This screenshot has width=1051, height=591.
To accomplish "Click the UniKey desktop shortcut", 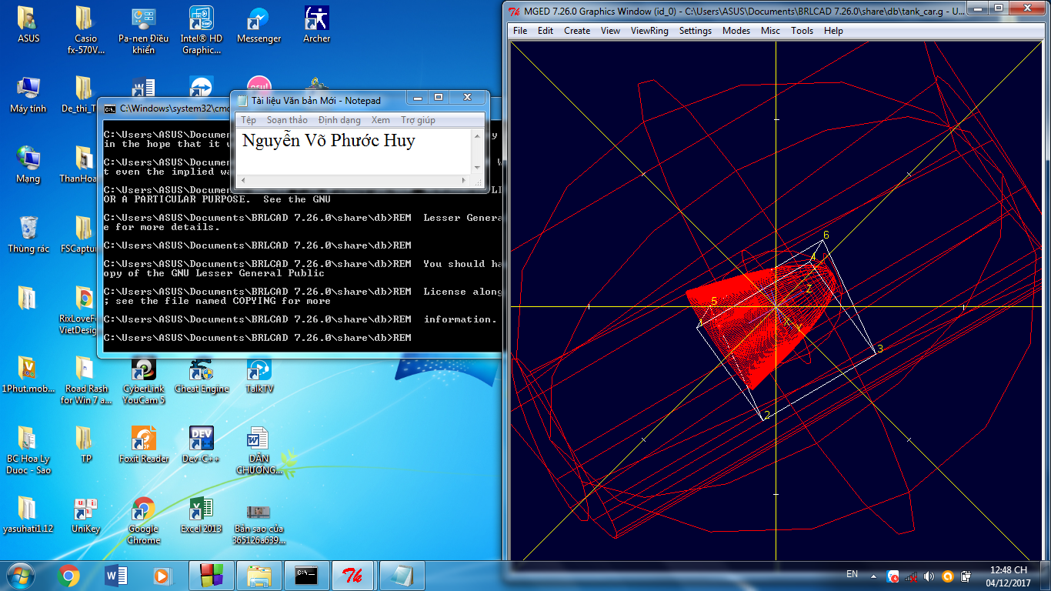I will click(x=86, y=515).
